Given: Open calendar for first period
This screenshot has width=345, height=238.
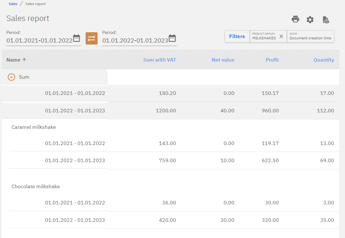Looking at the screenshot, I should [76, 38].
